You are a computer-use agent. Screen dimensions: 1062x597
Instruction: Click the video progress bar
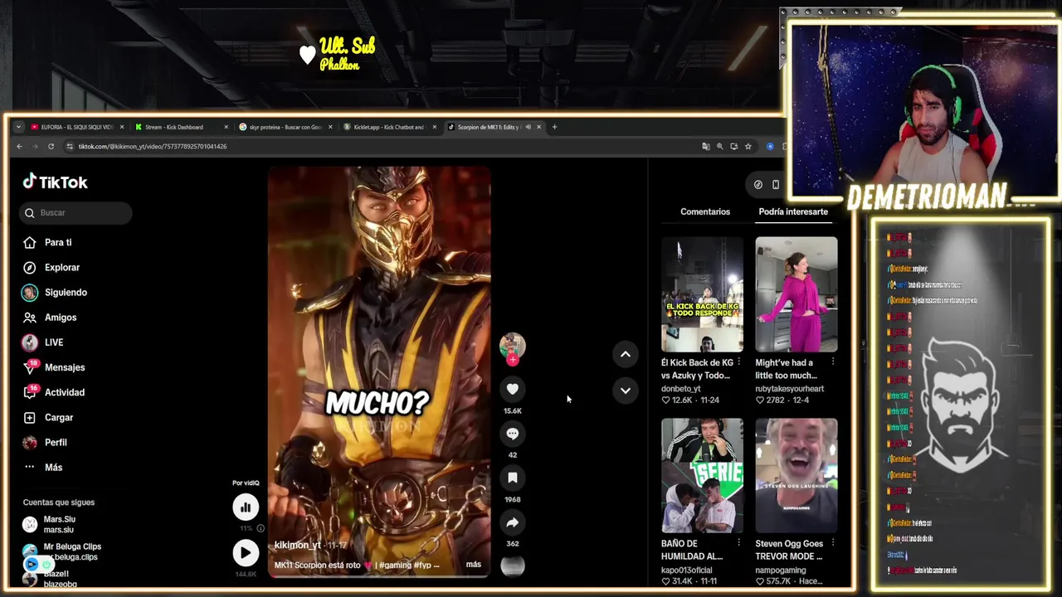379,575
